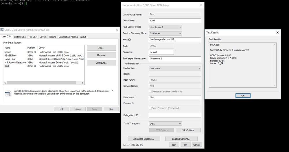Click Configure... for the selected data source

101,63
